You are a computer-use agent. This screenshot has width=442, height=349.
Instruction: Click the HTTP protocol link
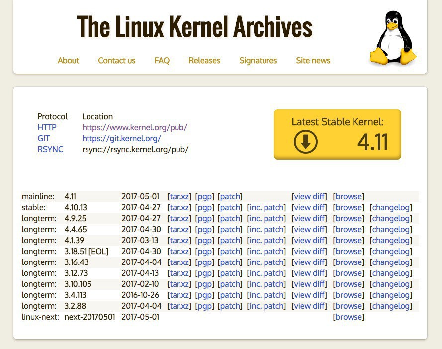click(47, 127)
